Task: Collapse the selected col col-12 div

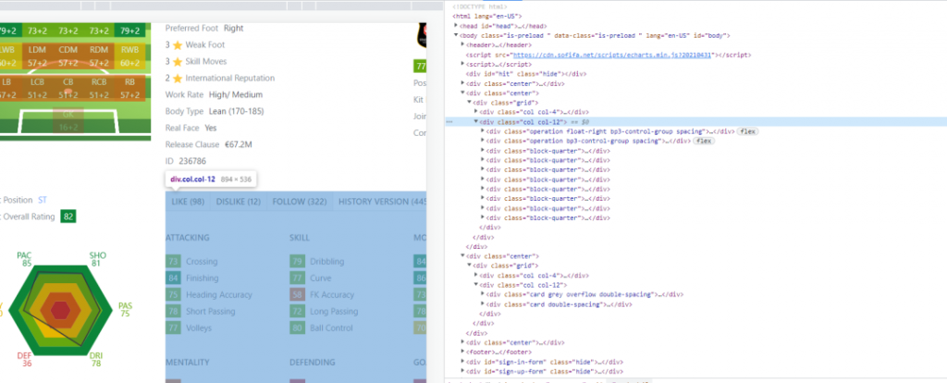Action: [x=476, y=121]
